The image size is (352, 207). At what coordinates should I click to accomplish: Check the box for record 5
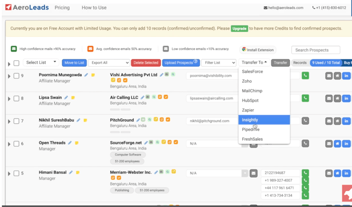point(16,173)
